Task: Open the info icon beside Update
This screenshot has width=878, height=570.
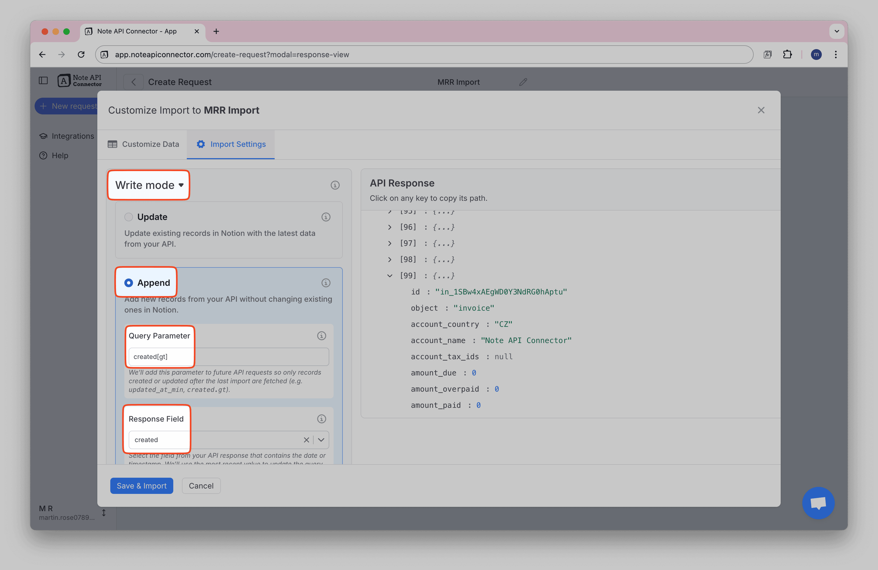Action: (x=325, y=217)
